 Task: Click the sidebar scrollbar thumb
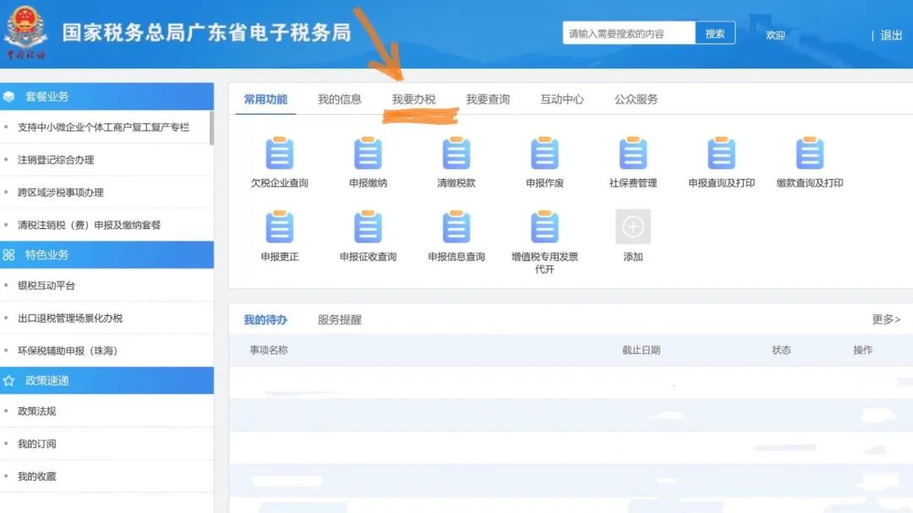(x=211, y=128)
